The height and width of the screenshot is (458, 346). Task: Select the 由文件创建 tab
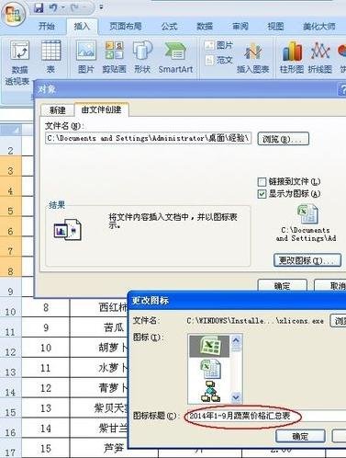click(x=101, y=109)
